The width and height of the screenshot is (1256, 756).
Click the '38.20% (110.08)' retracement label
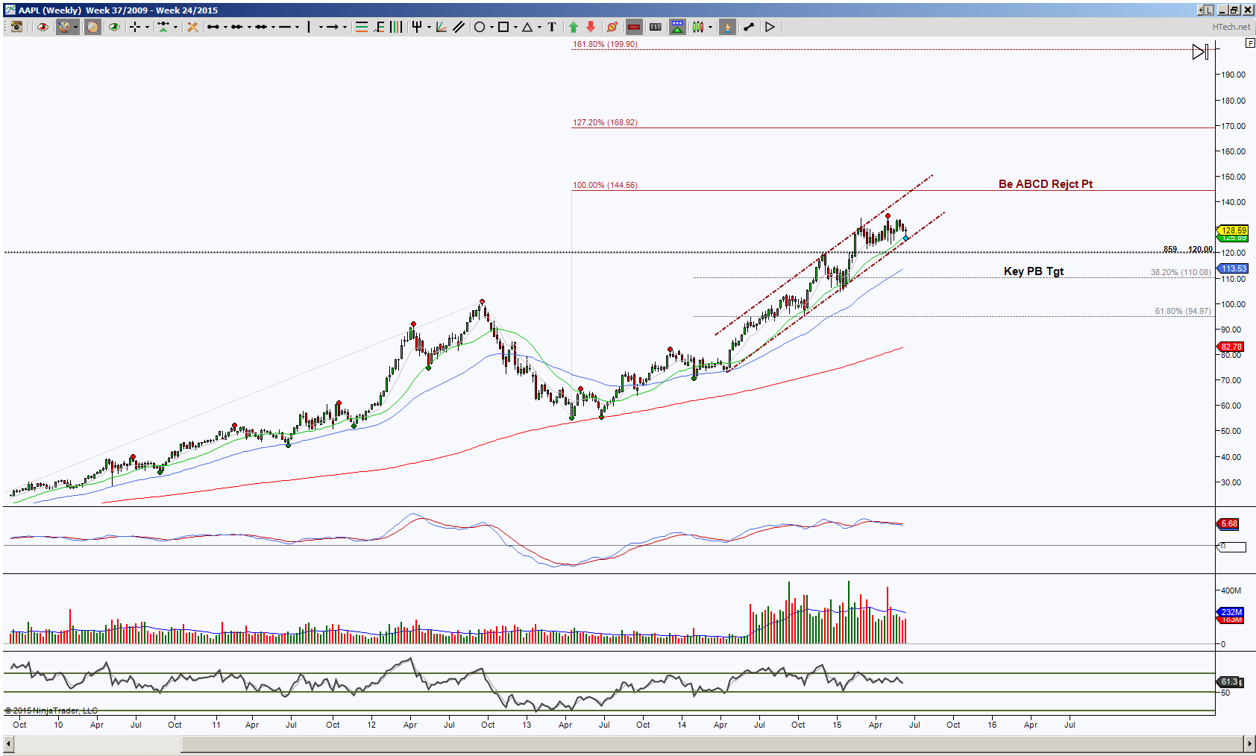[1181, 272]
